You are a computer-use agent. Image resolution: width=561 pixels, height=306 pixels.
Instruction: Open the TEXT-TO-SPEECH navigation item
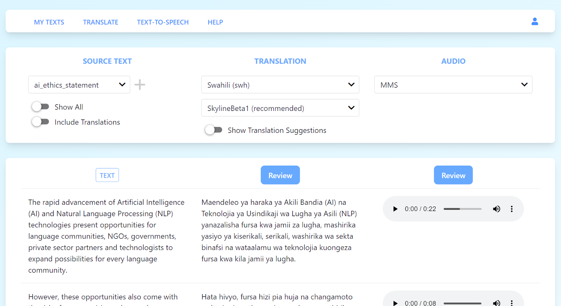point(163,22)
